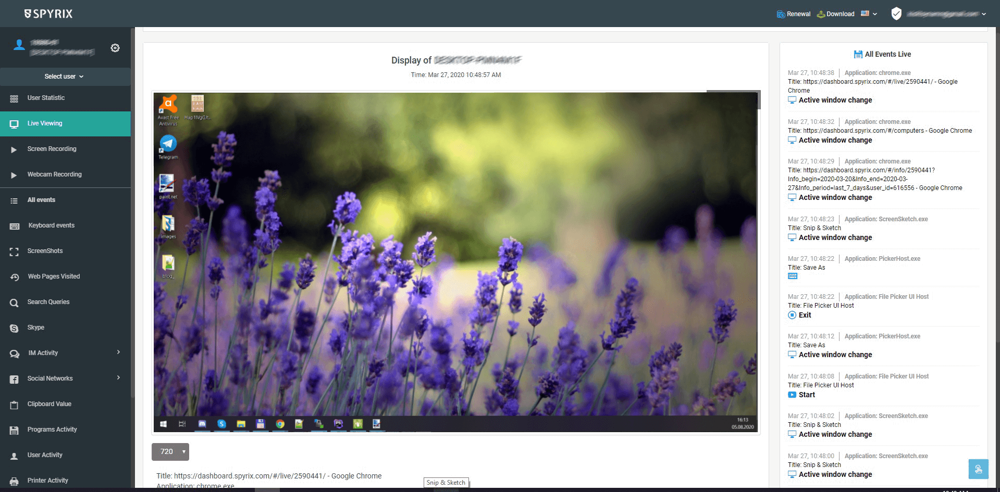Open Clipboard Value log
Viewport: 1000px width, 492px height.
coord(49,404)
